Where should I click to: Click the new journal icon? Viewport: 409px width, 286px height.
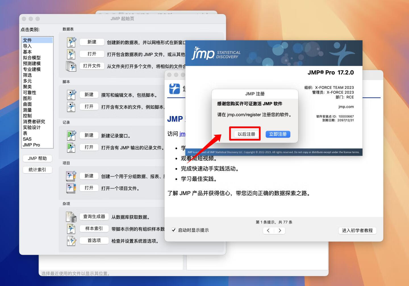point(71,135)
